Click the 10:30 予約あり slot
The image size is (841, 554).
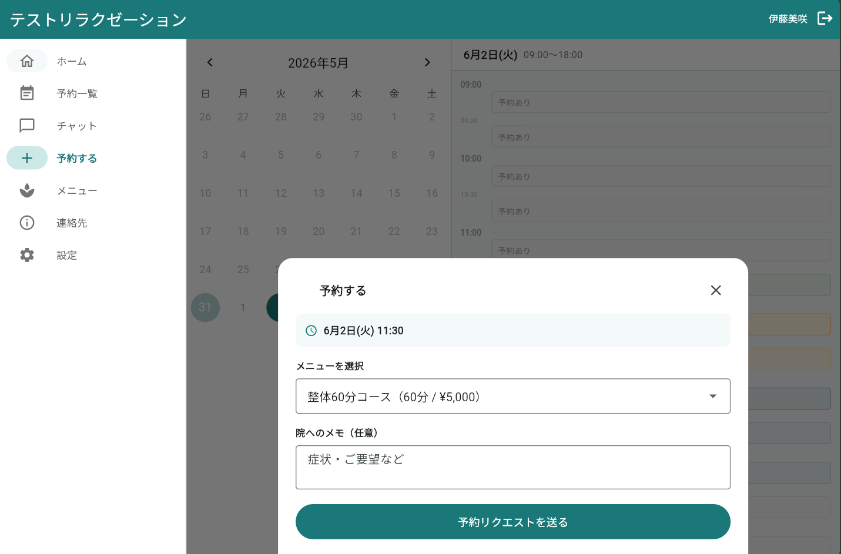coord(661,211)
